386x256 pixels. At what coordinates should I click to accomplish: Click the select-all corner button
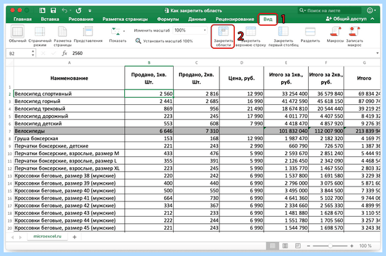pyautogui.click(x=10, y=63)
